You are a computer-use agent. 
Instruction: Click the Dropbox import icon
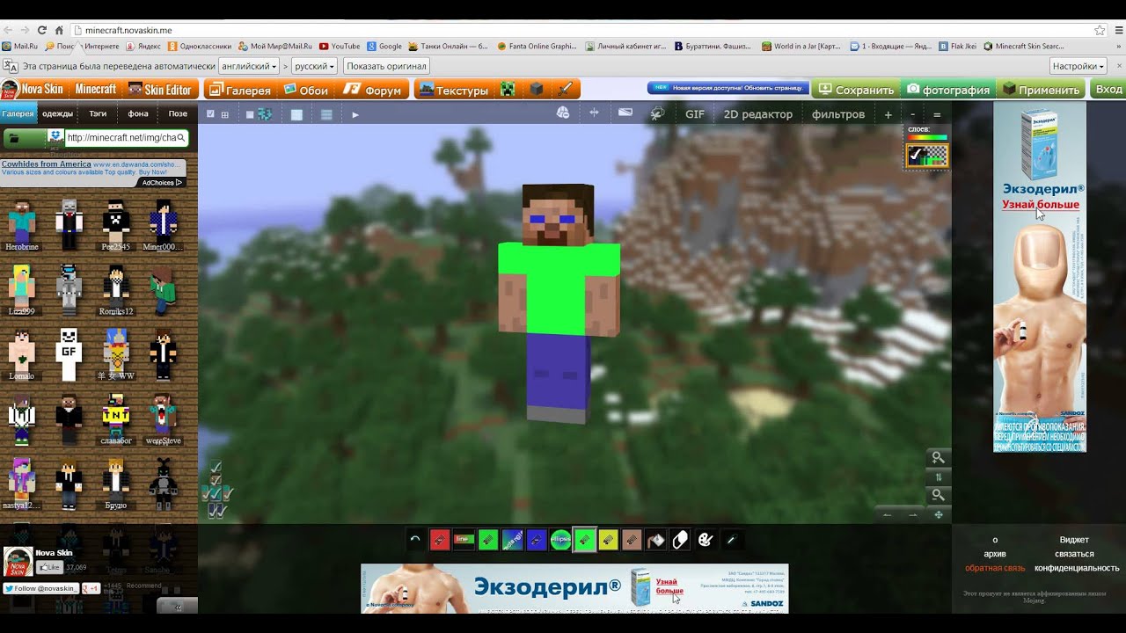click(x=55, y=136)
